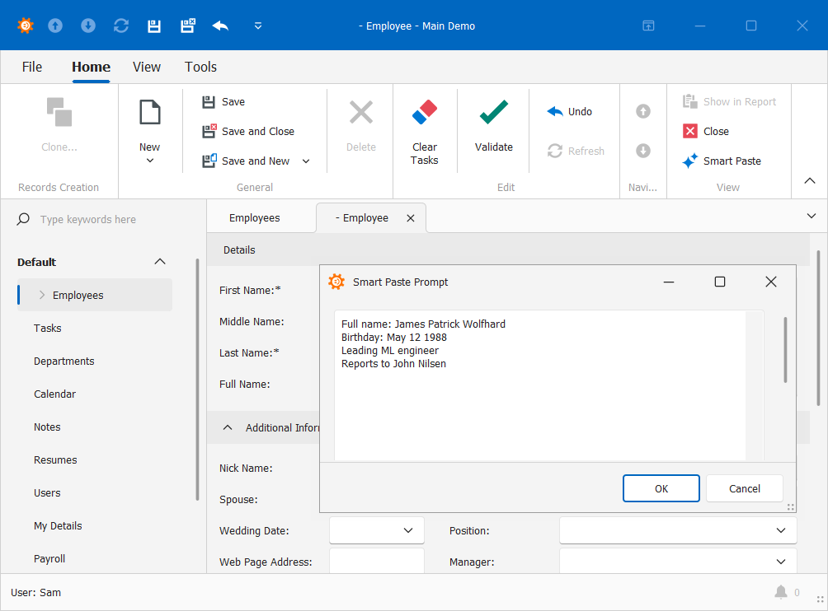Click the undo arrow in quick access toolbar
This screenshot has height=611, width=828.
tap(220, 26)
